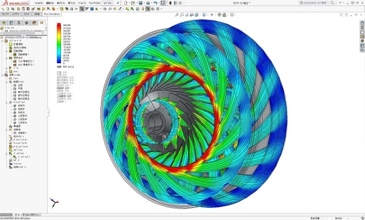Screen dimensions: 365x220
Task: Click the red top of velocity color legend
Action: [x=59, y=25]
